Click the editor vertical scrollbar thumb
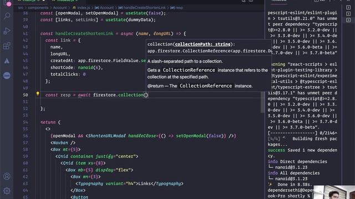The image size is (355, 199). [x=262, y=102]
